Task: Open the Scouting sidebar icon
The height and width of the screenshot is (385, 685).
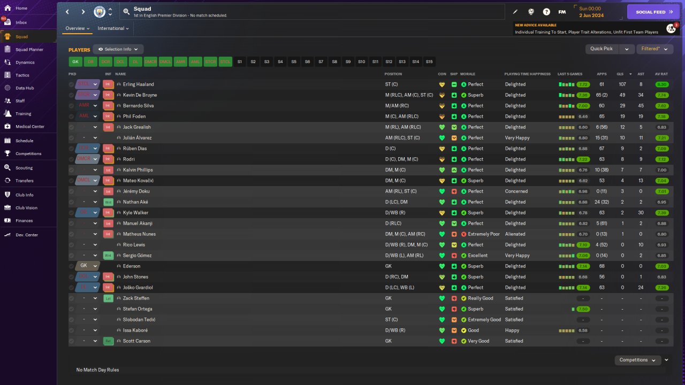Action: point(7,168)
